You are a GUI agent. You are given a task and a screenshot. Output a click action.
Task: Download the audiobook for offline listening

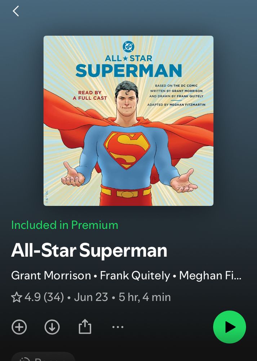[x=52, y=327]
